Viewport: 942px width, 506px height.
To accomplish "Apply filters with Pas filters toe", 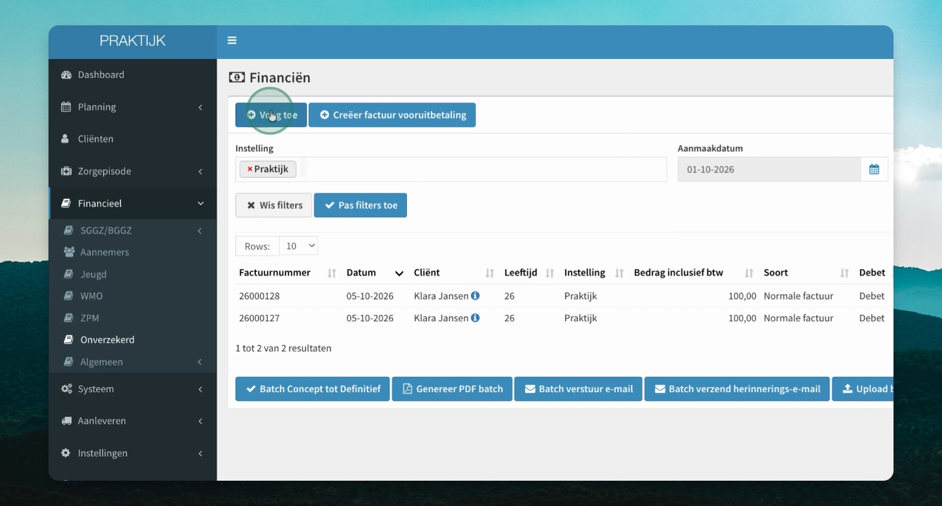I will tap(361, 205).
